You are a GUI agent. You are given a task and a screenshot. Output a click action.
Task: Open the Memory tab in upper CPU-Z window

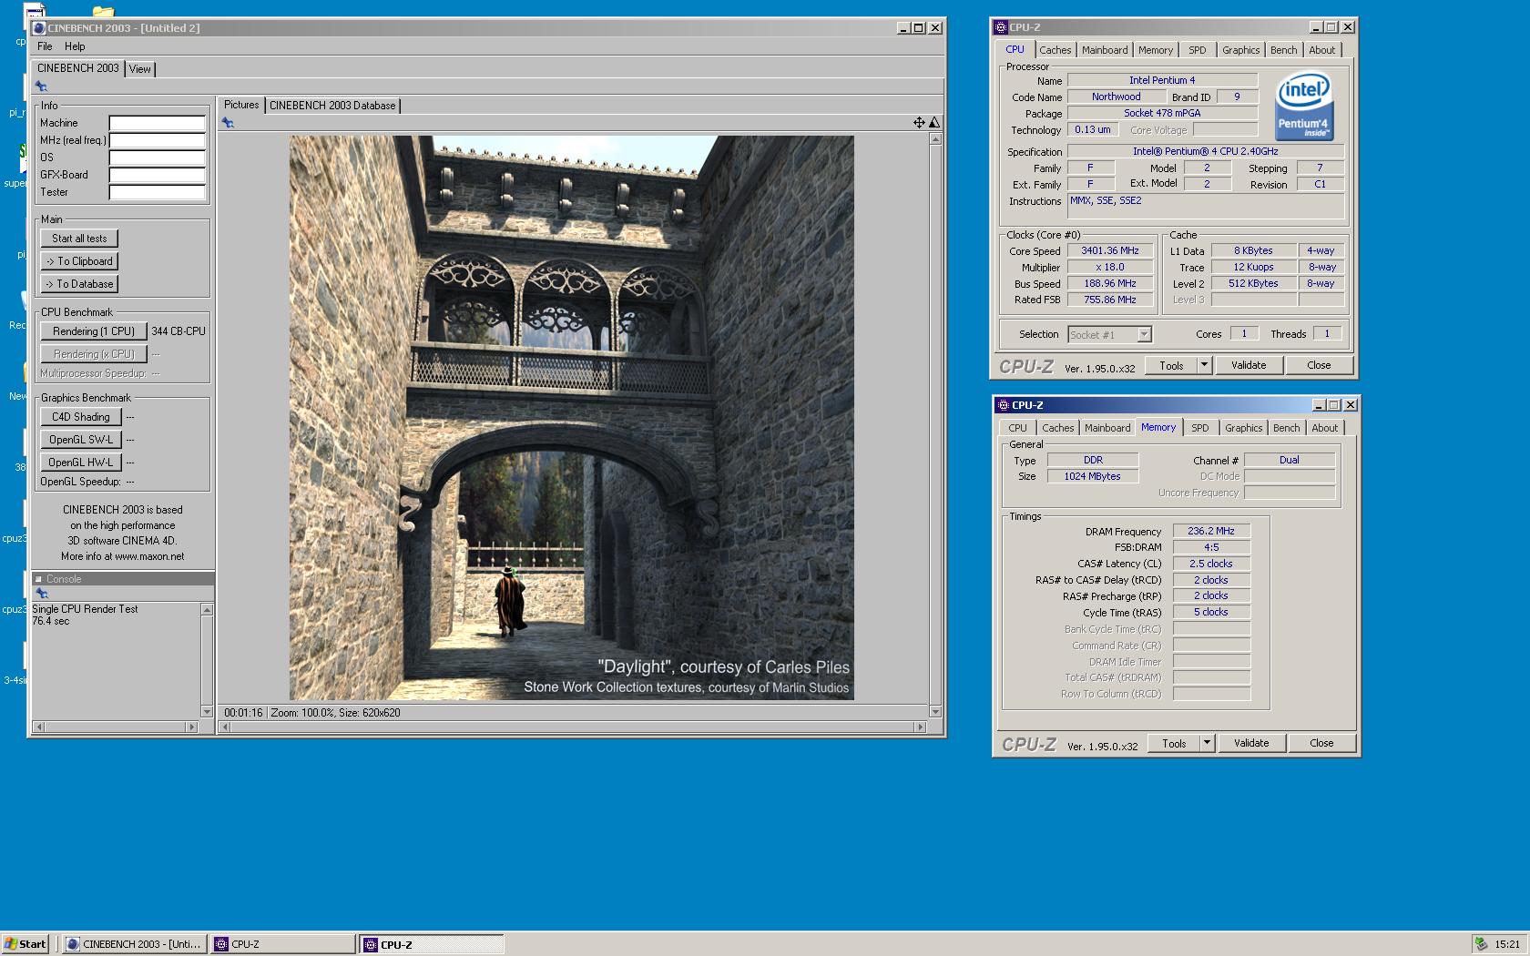(x=1155, y=50)
